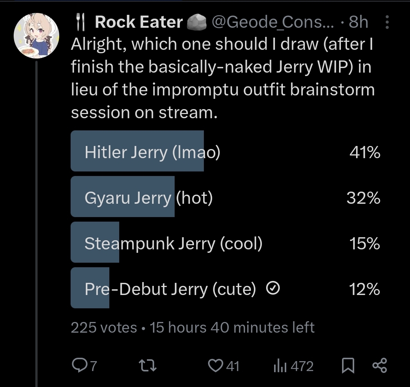The width and height of the screenshot is (410, 387).
Task: Open view analytics bar chart icon
Action: coord(280,366)
